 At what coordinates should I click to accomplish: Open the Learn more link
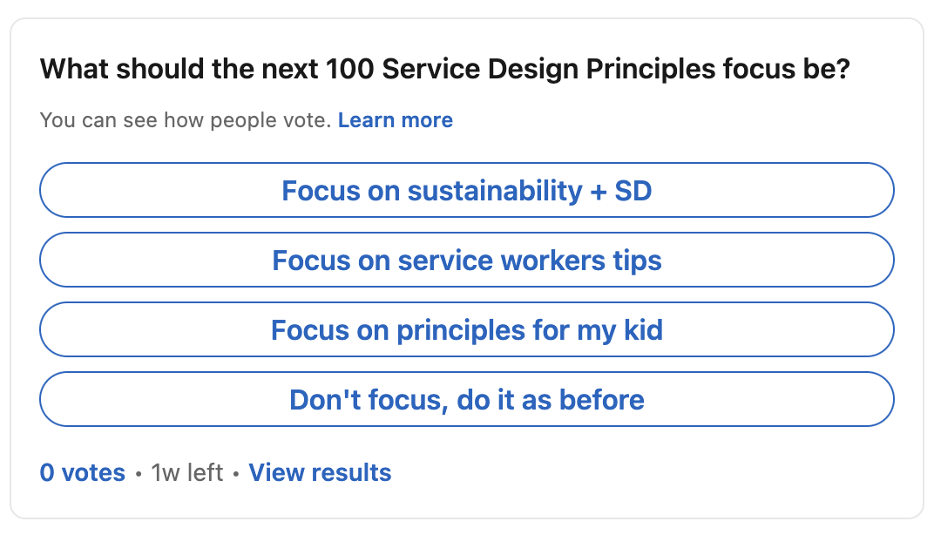click(395, 120)
